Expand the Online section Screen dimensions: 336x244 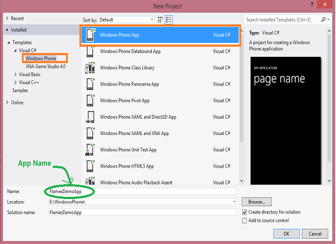pos(7,102)
